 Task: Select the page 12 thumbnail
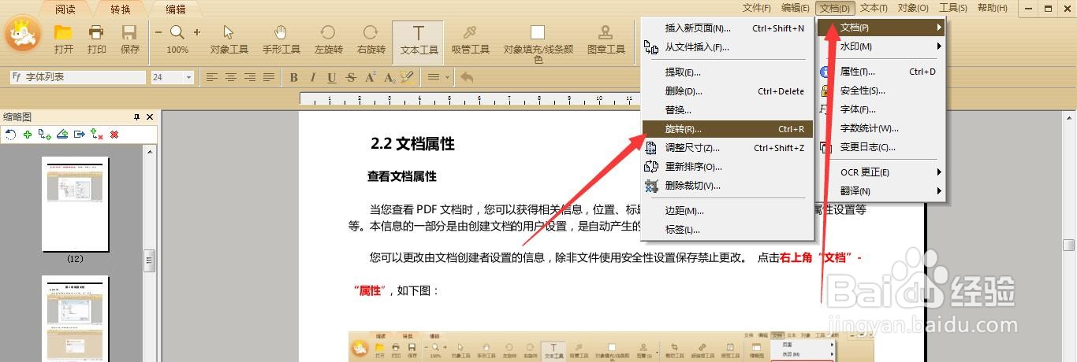76,205
